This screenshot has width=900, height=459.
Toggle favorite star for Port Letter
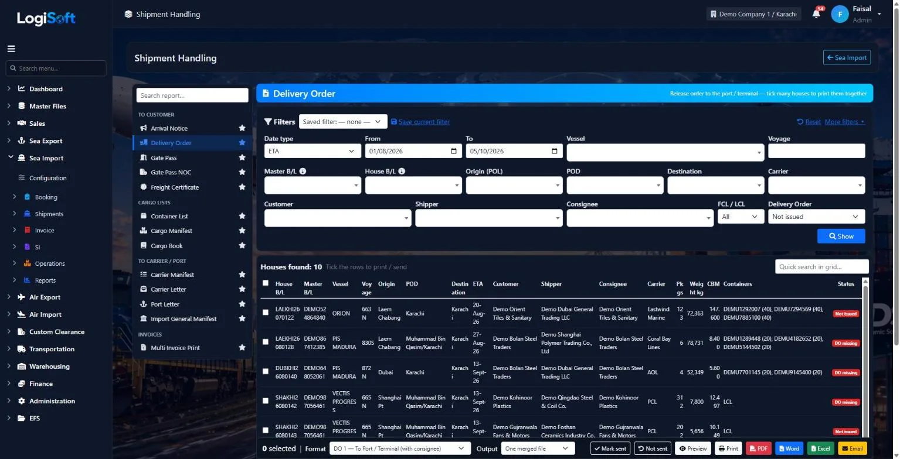click(x=242, y=304)
